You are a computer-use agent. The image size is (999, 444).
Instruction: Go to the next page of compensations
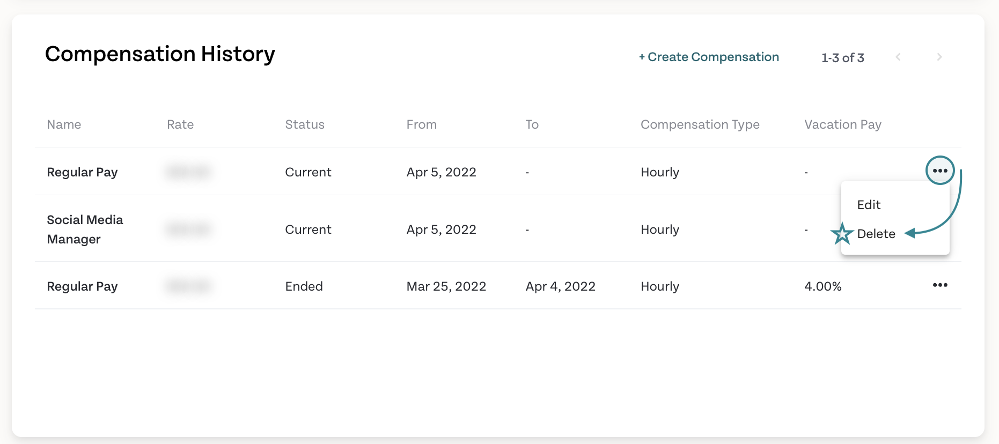[939, 57]
